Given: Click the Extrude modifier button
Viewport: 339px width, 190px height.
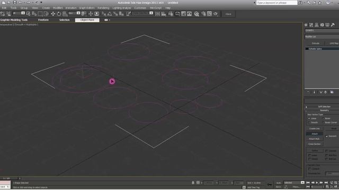Looking at the screenshot, I should (316, 43).
